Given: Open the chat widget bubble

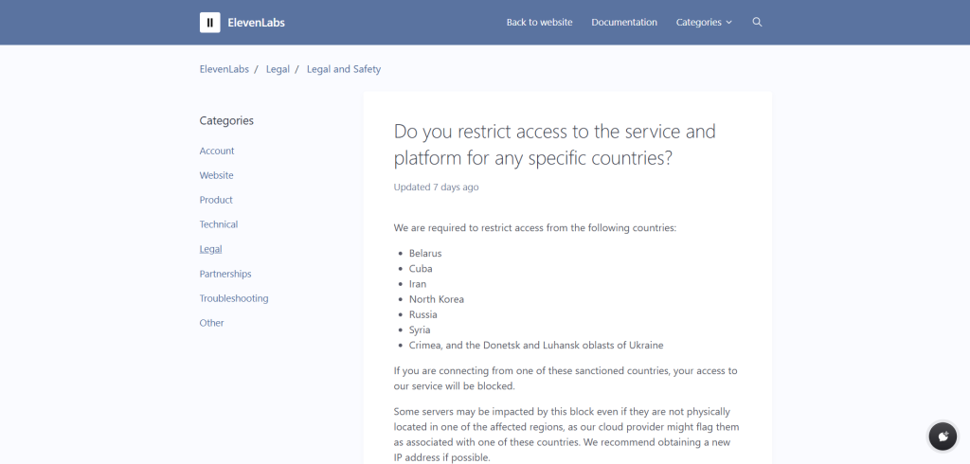Looking at the screenshot, I should tap(943, 436).
